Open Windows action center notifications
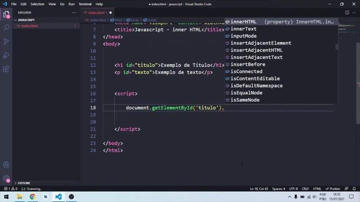Screen dimensions: 360x202 351,197
